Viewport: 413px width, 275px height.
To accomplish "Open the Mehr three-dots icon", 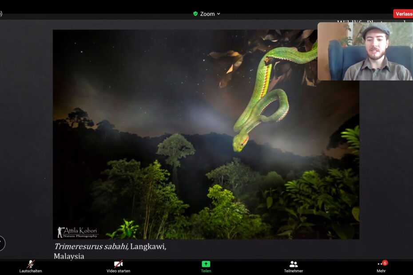I will pos(380,264).
